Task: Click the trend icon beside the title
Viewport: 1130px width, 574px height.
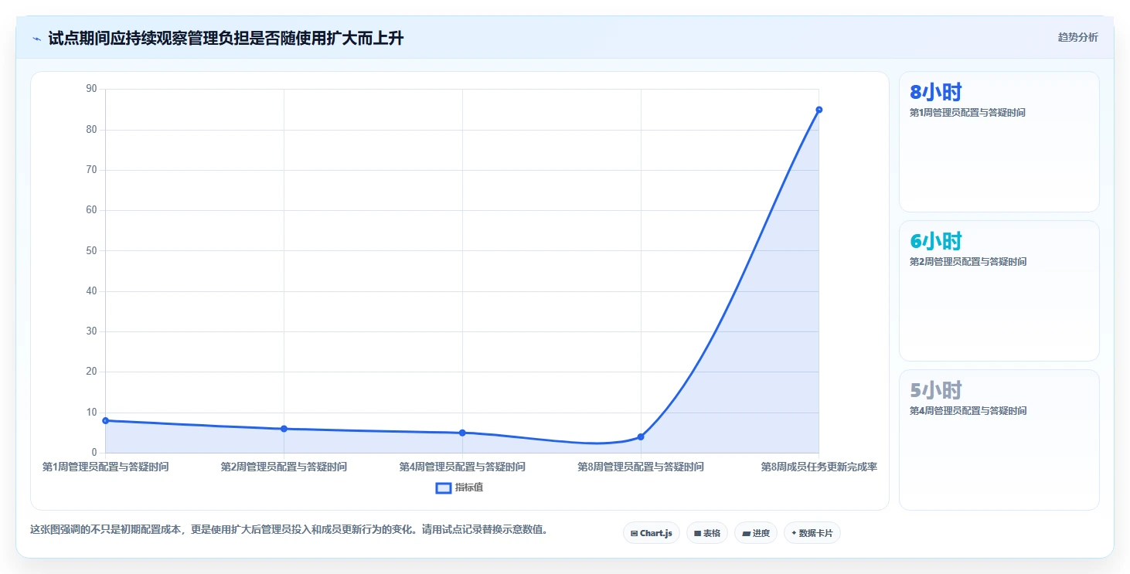Action: click(x=36, y=39)
